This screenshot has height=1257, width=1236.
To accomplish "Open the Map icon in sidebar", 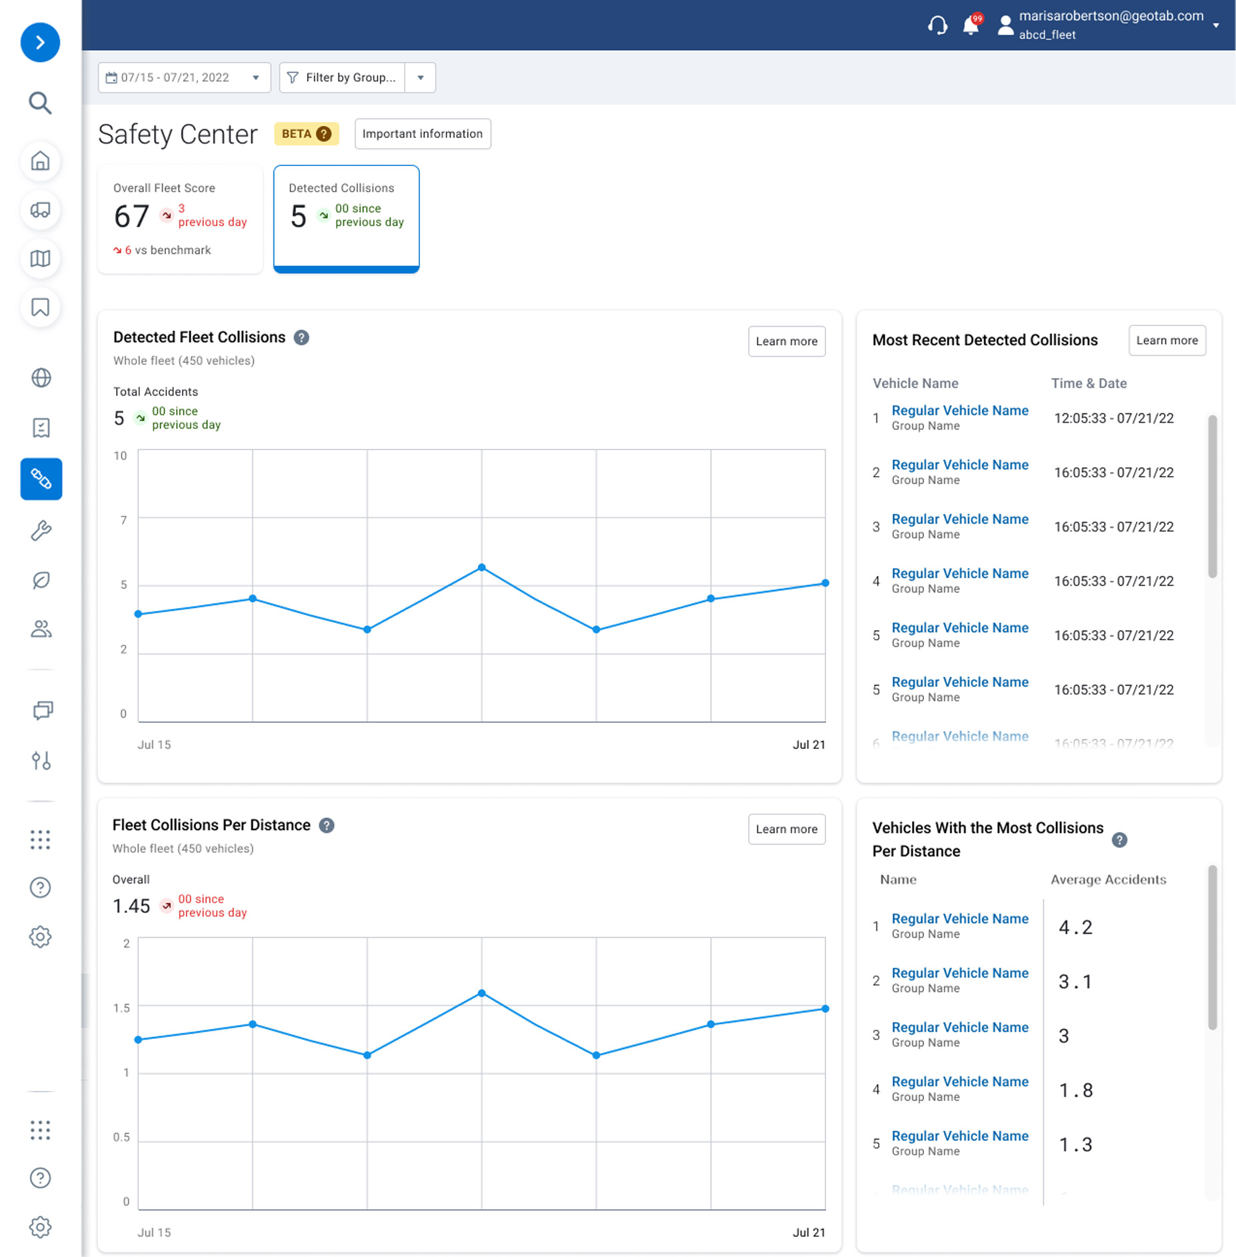I will click(x=40, y=259).
